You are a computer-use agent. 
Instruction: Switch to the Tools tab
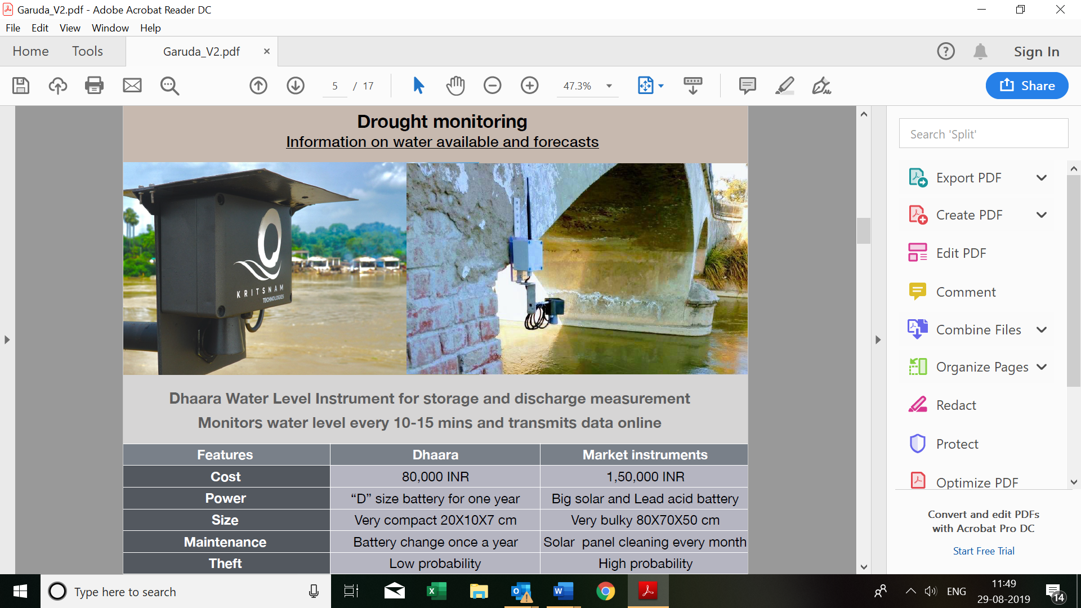coord(87,51)
